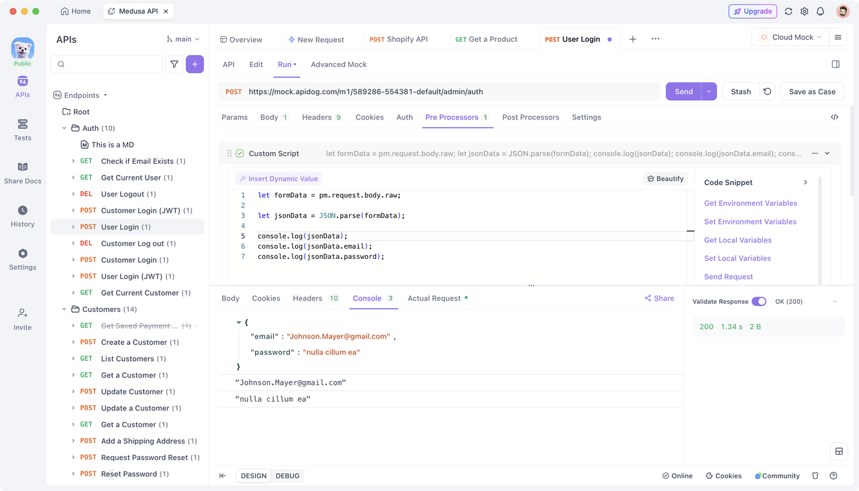The width and height of the screenshot is (859, 491).
Task: Open Custom Script more options ellipsis
Action: [x=815, y=154]
